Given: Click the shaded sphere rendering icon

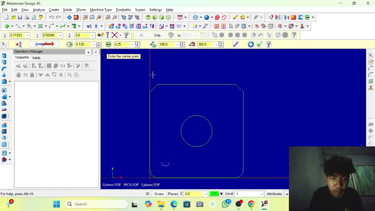Looking at the screenshot, I should 207,18.
